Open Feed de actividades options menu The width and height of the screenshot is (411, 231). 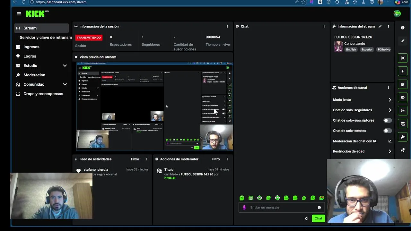pyautogui.click(x=146, y=159)
